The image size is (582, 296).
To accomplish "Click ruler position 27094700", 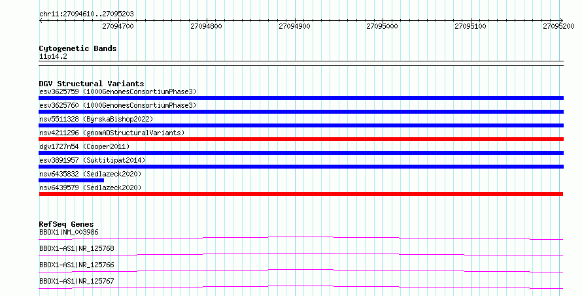I will pos(118,26).
